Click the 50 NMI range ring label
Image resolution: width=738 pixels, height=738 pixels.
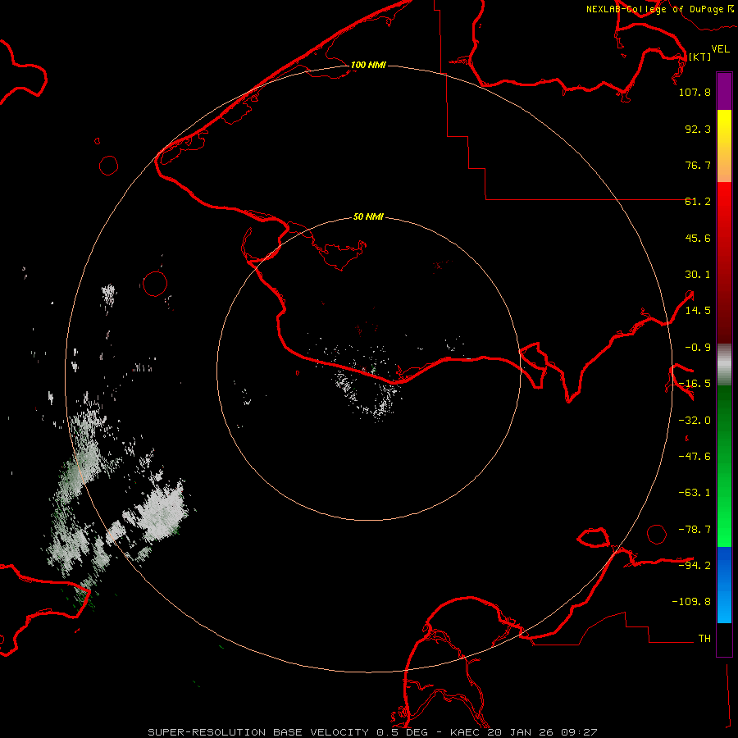coord(368,217)
